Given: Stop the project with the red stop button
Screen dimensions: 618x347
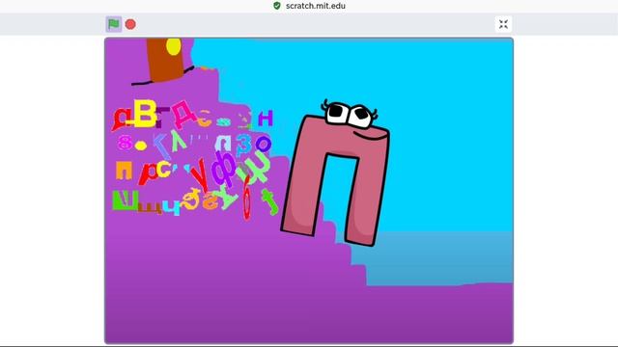Looking at the screenshot, I should [x=130, y=24].
